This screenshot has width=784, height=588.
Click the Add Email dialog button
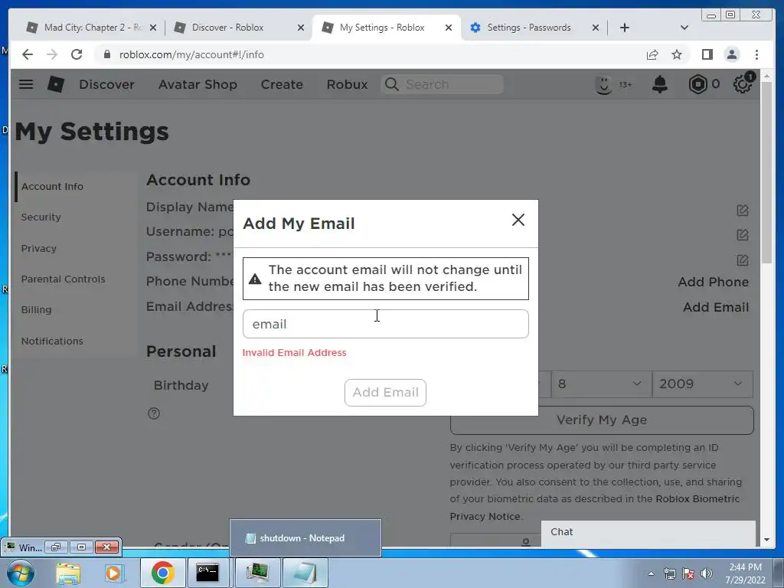[386, 393]
